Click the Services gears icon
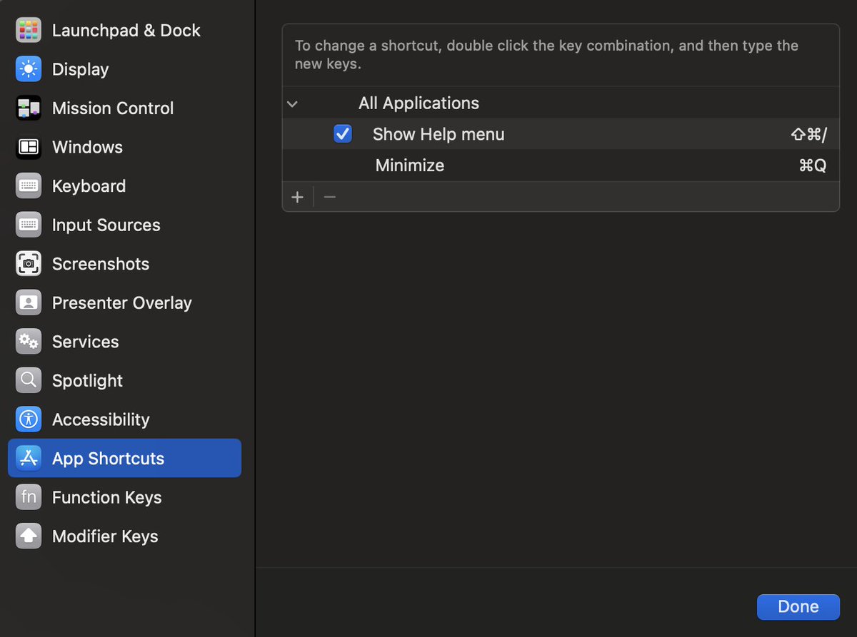Image resolution: width=857 pixels, height=637 pixels. (x=29, y=341)
